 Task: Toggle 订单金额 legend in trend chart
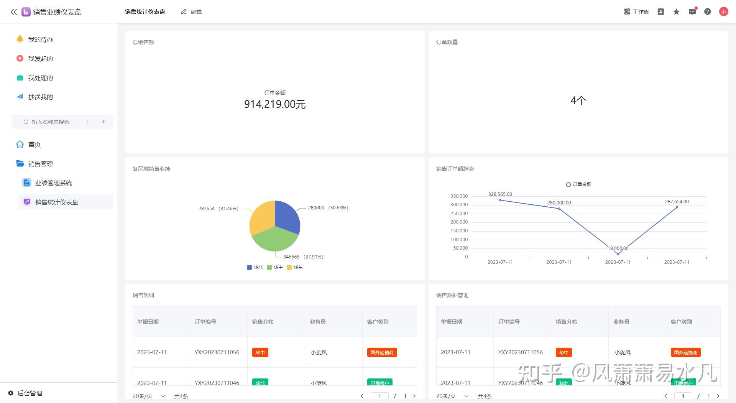(578, 184)
